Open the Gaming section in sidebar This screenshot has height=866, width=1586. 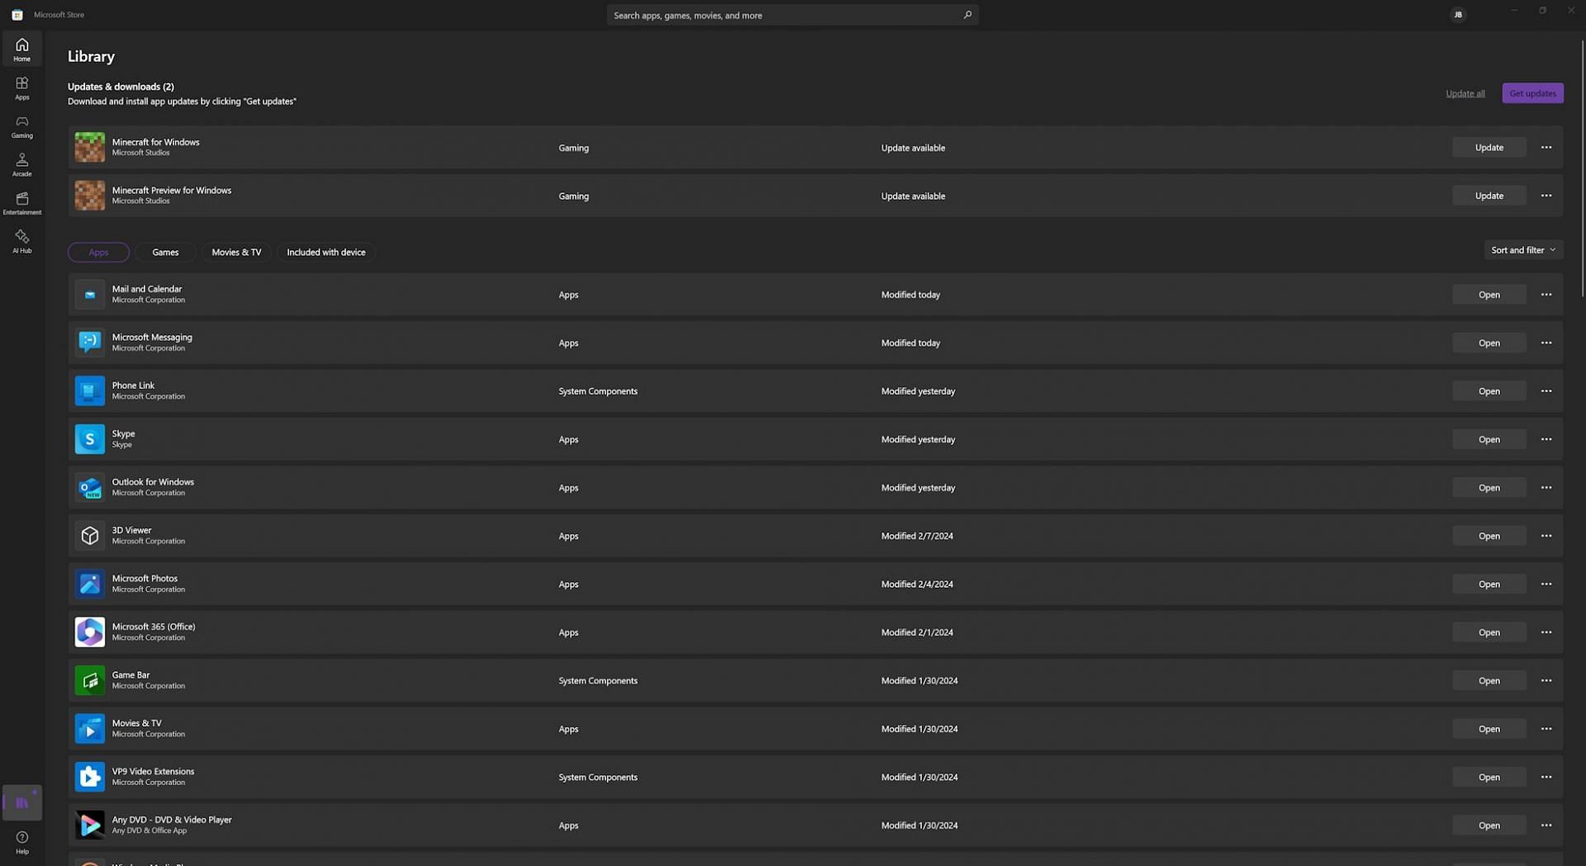coord(22,125)
